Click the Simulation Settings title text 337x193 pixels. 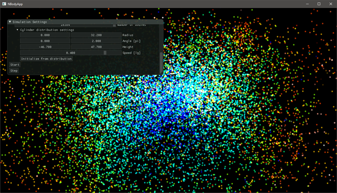point(30,22)
